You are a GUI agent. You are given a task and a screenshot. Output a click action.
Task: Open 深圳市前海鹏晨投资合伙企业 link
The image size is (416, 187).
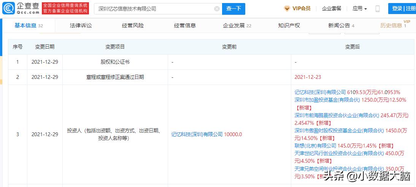(337, 115)
